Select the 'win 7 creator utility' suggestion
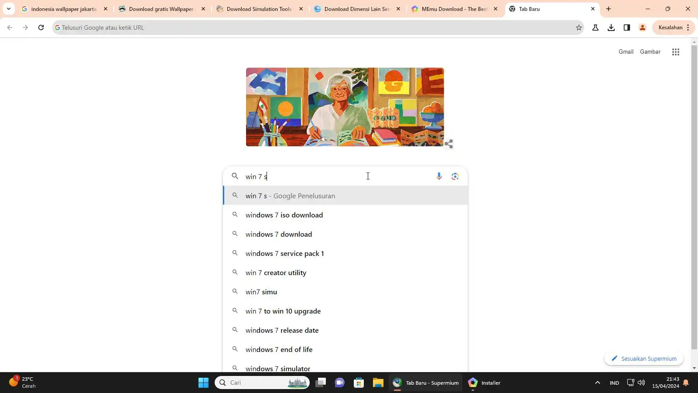 [346, 272]
